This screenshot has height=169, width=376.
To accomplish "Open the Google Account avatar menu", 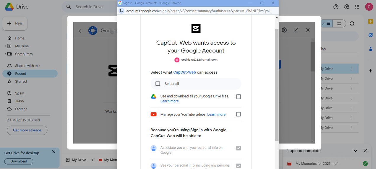I will 369,7.
